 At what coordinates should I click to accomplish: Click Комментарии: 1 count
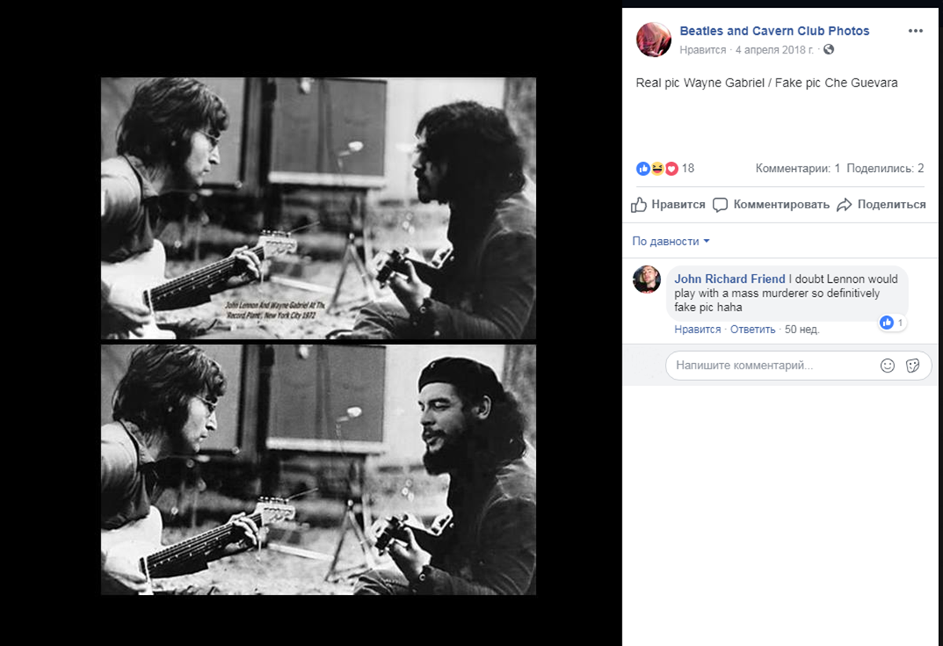click(x=798, y=168)
